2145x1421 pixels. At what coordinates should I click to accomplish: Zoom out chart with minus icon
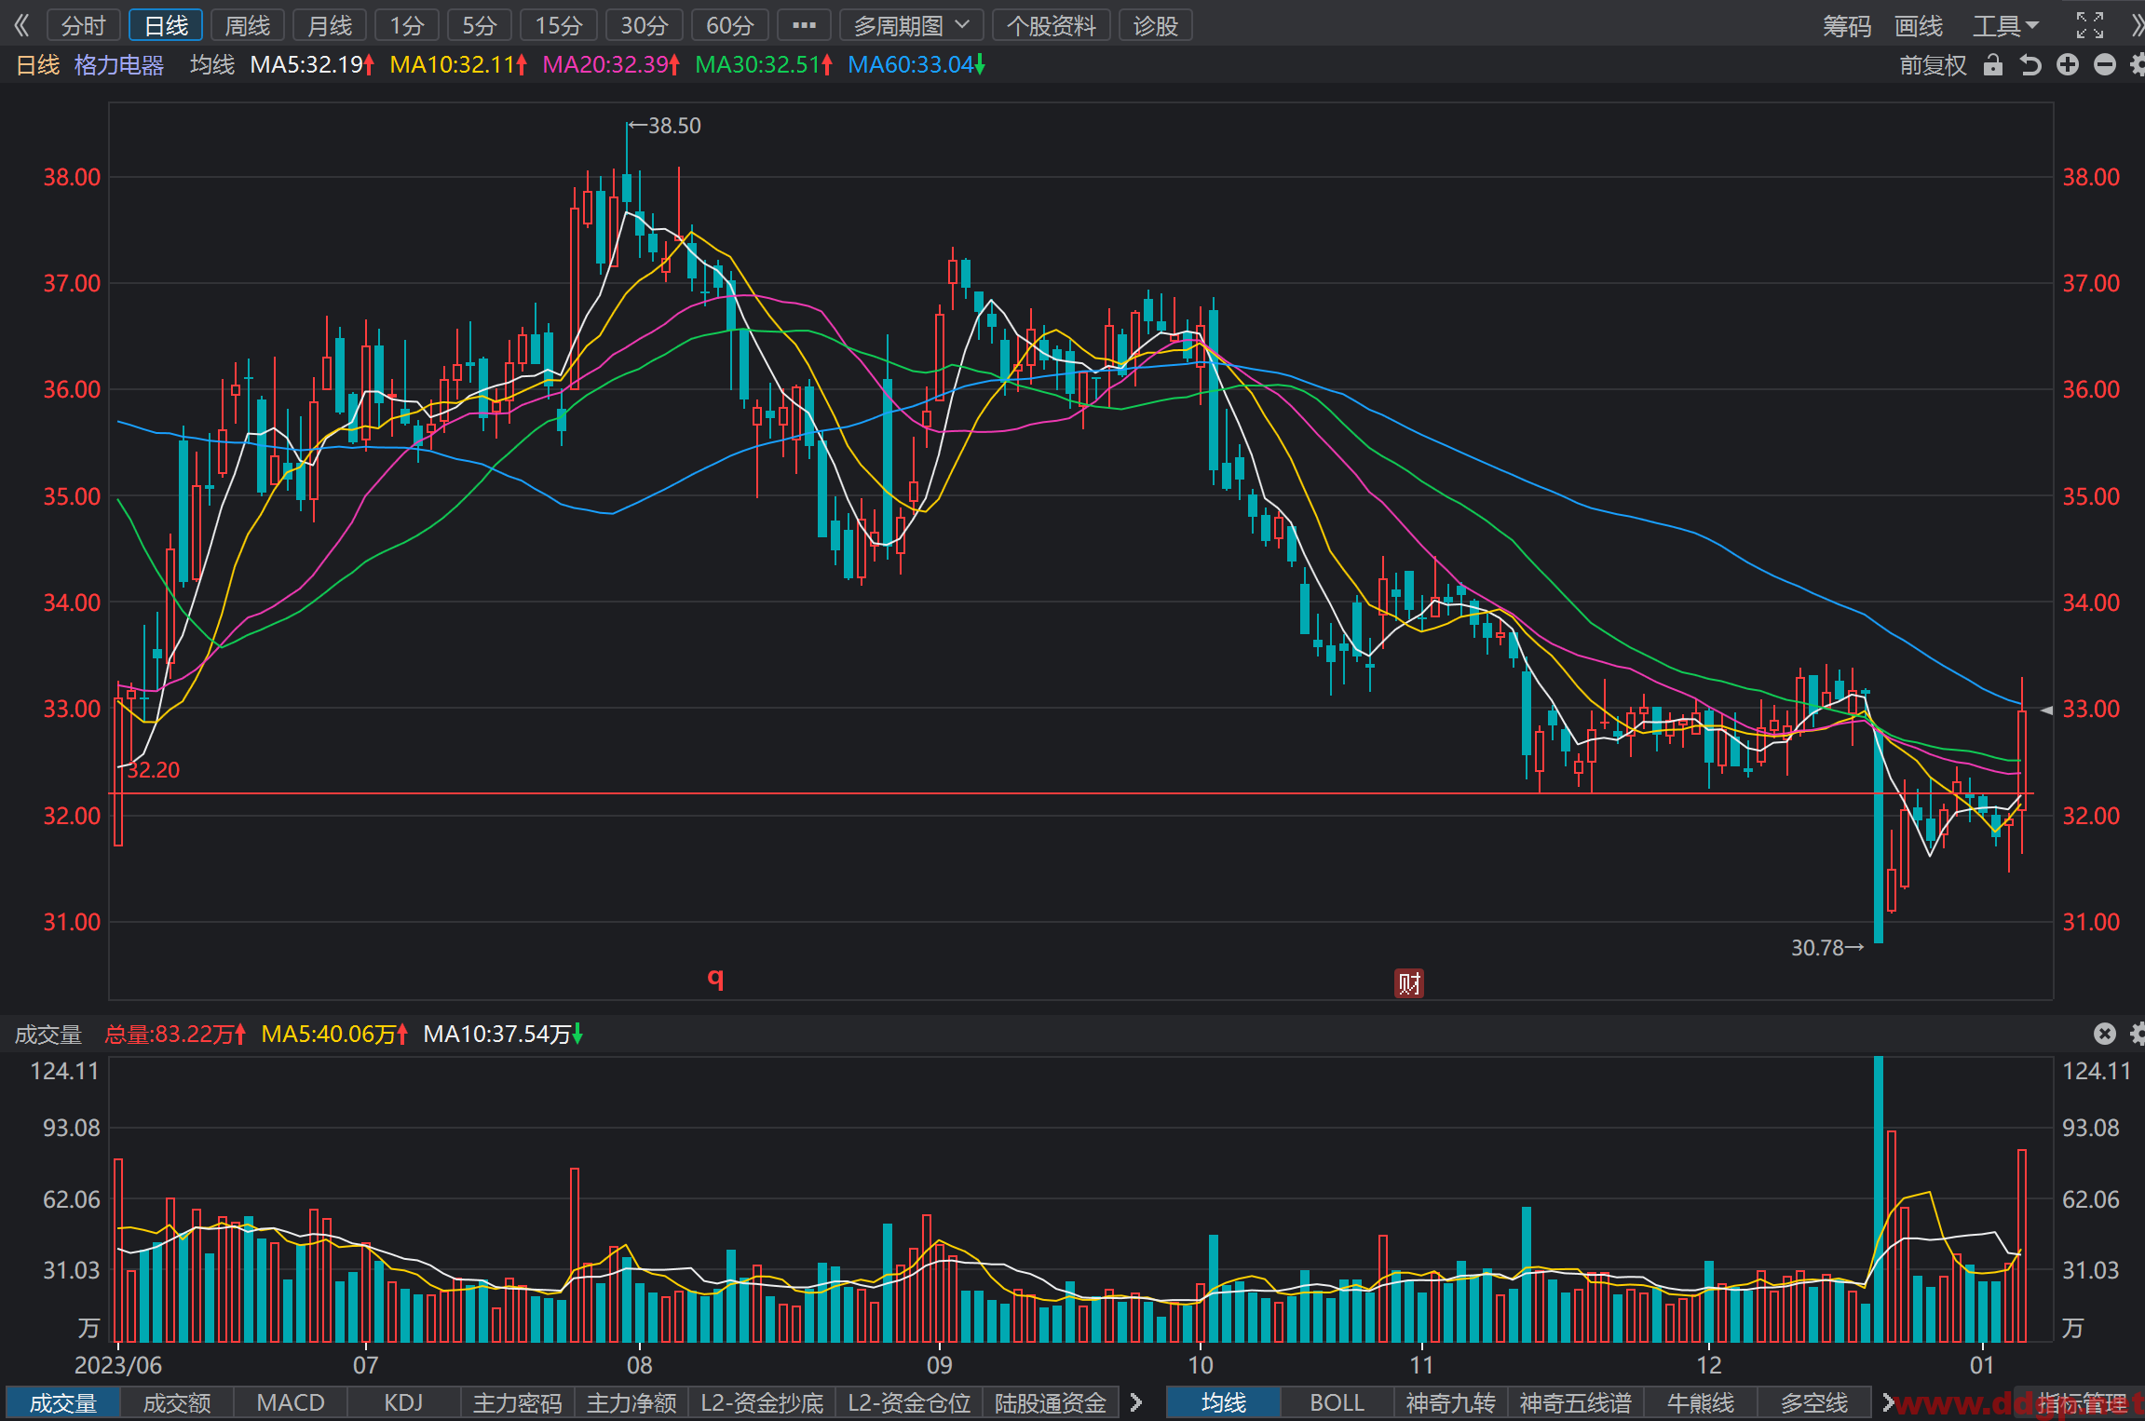[x=2105, y=64]
